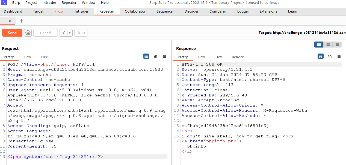Select Pretty view in Response panel
This screenshot has height=165, width=346.
click(x=183, y=57)
